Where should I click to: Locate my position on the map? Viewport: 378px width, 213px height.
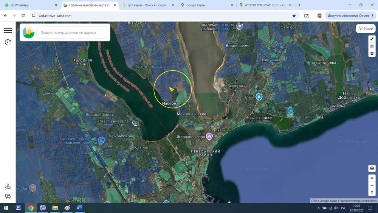click(x=372, y=168)
